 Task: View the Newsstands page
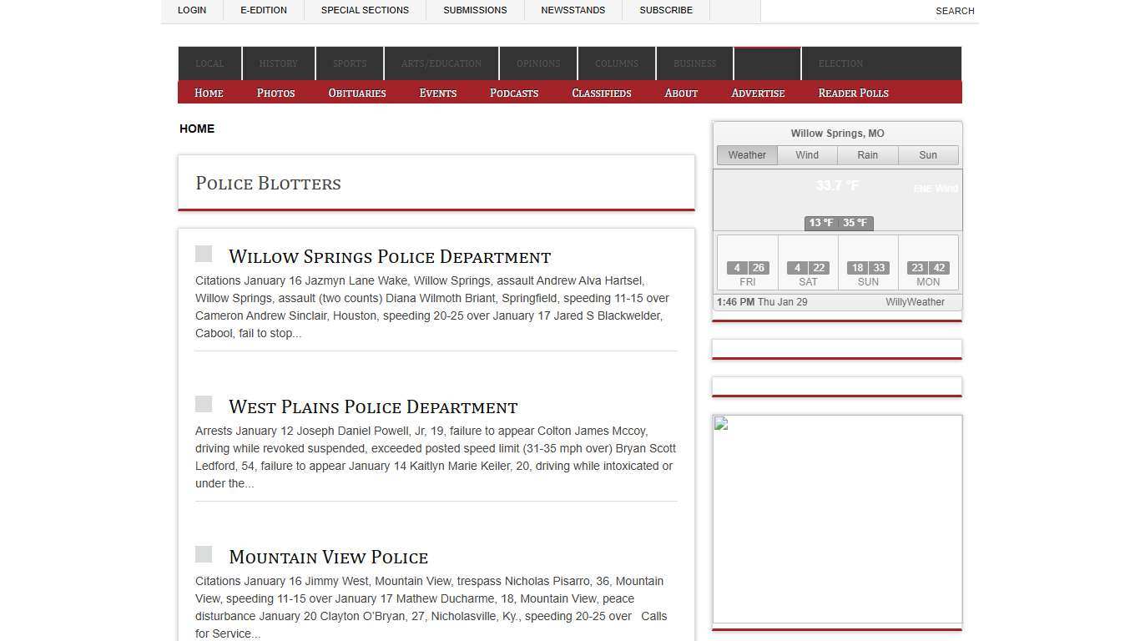coord(573,10)
